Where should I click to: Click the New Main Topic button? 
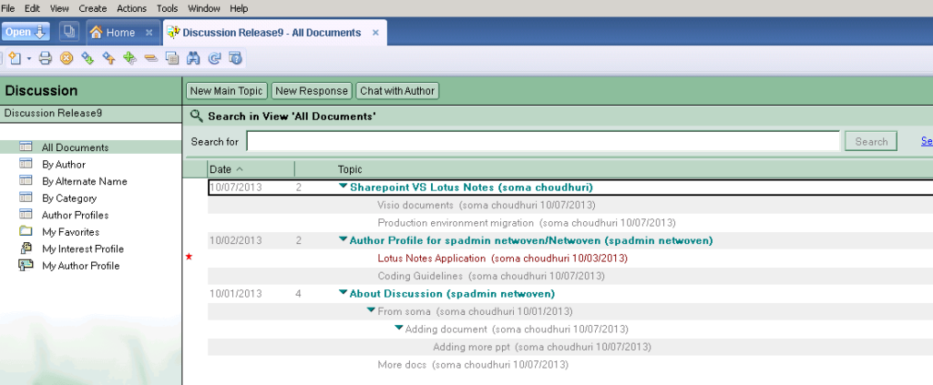tap(226, 91)
